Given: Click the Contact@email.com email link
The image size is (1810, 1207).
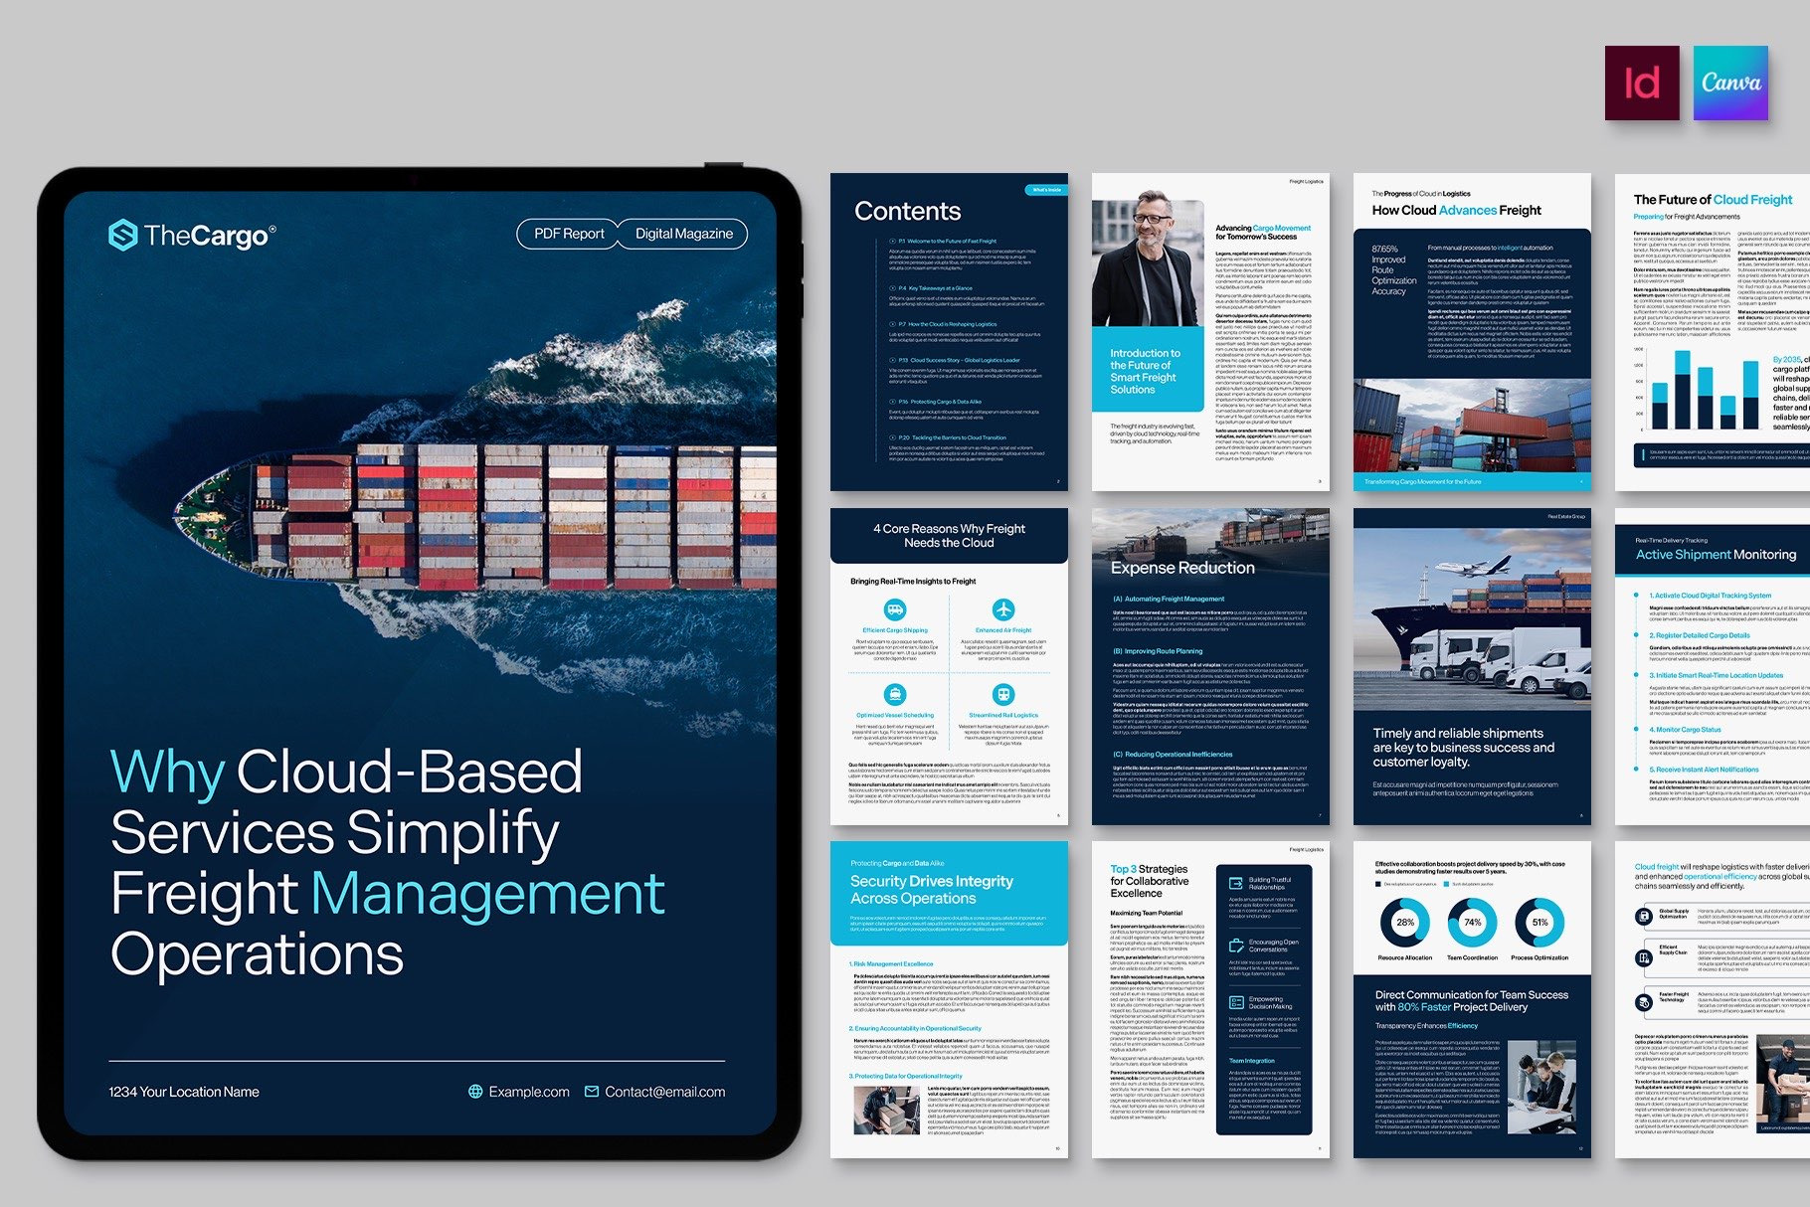Looking at the screenshot, I should (x=664, y=1092).
